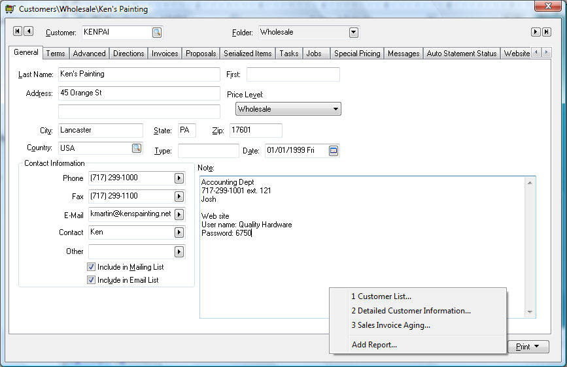
Task: Click the Print dropdown button
Action: coord(528,347)
